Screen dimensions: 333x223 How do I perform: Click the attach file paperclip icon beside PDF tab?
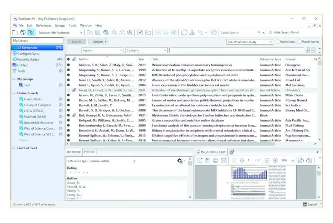tap(232, 152)
